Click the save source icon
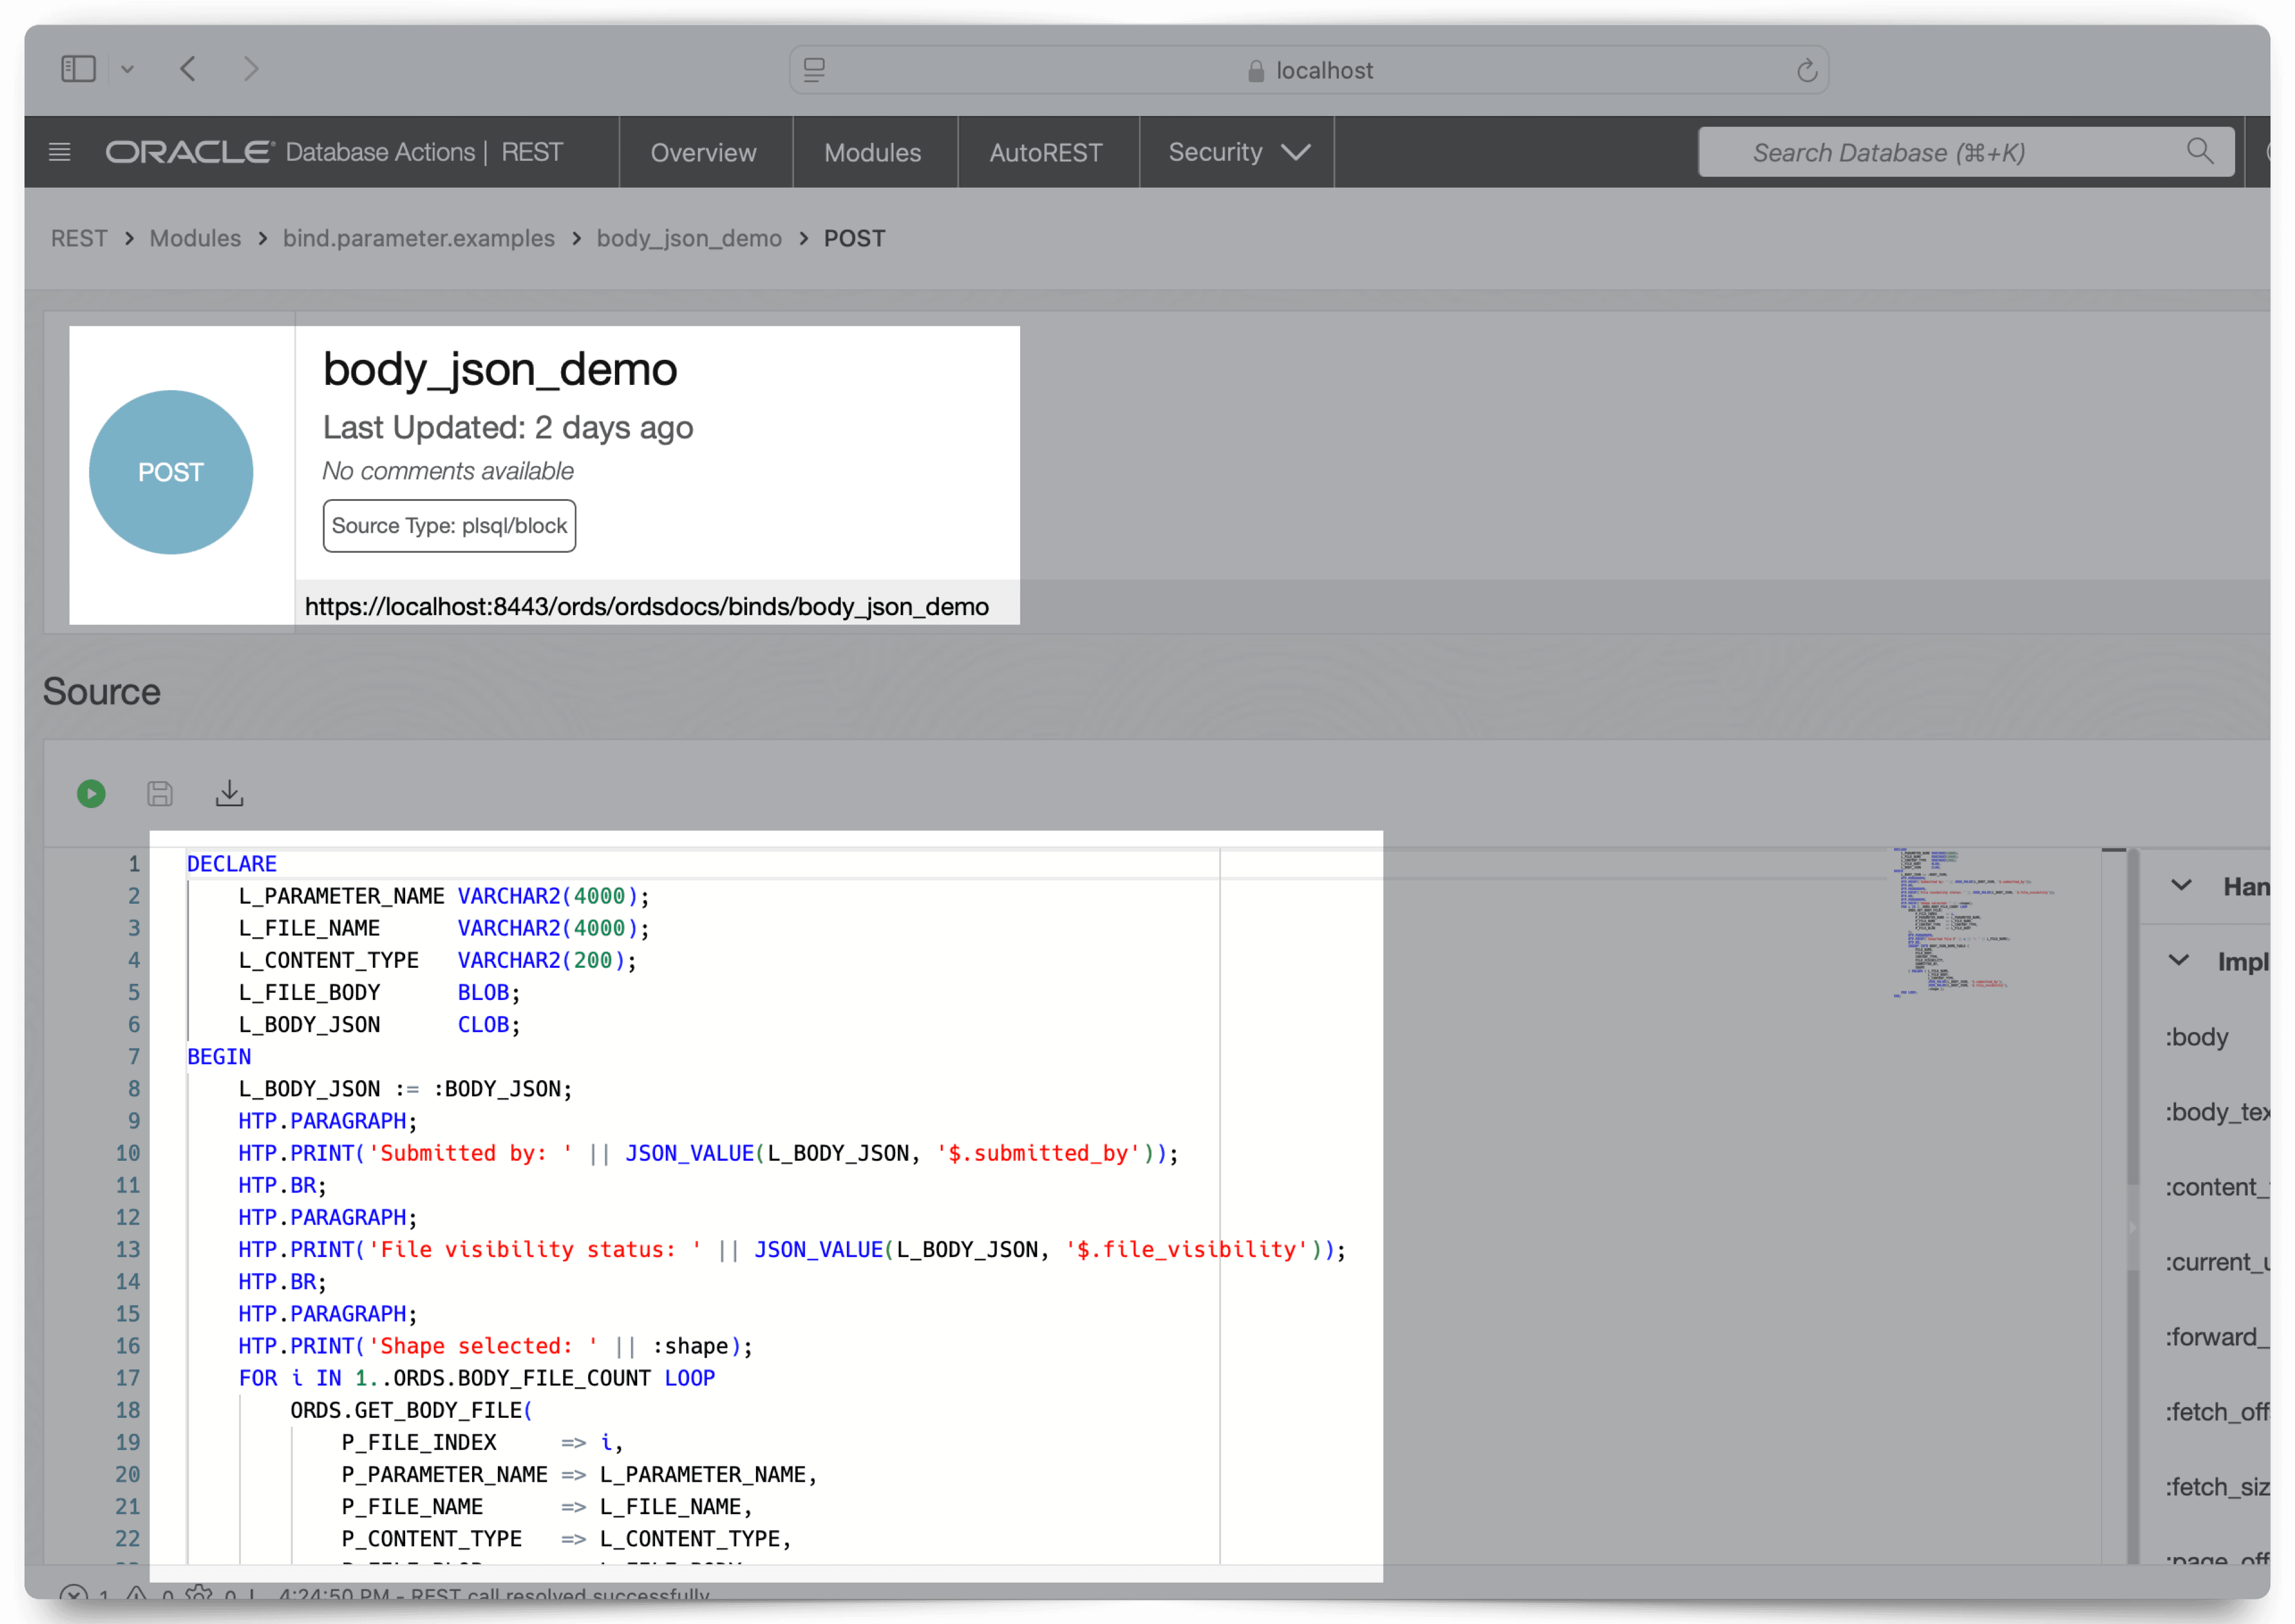2295x1624 pixels. tap(160, 794)
